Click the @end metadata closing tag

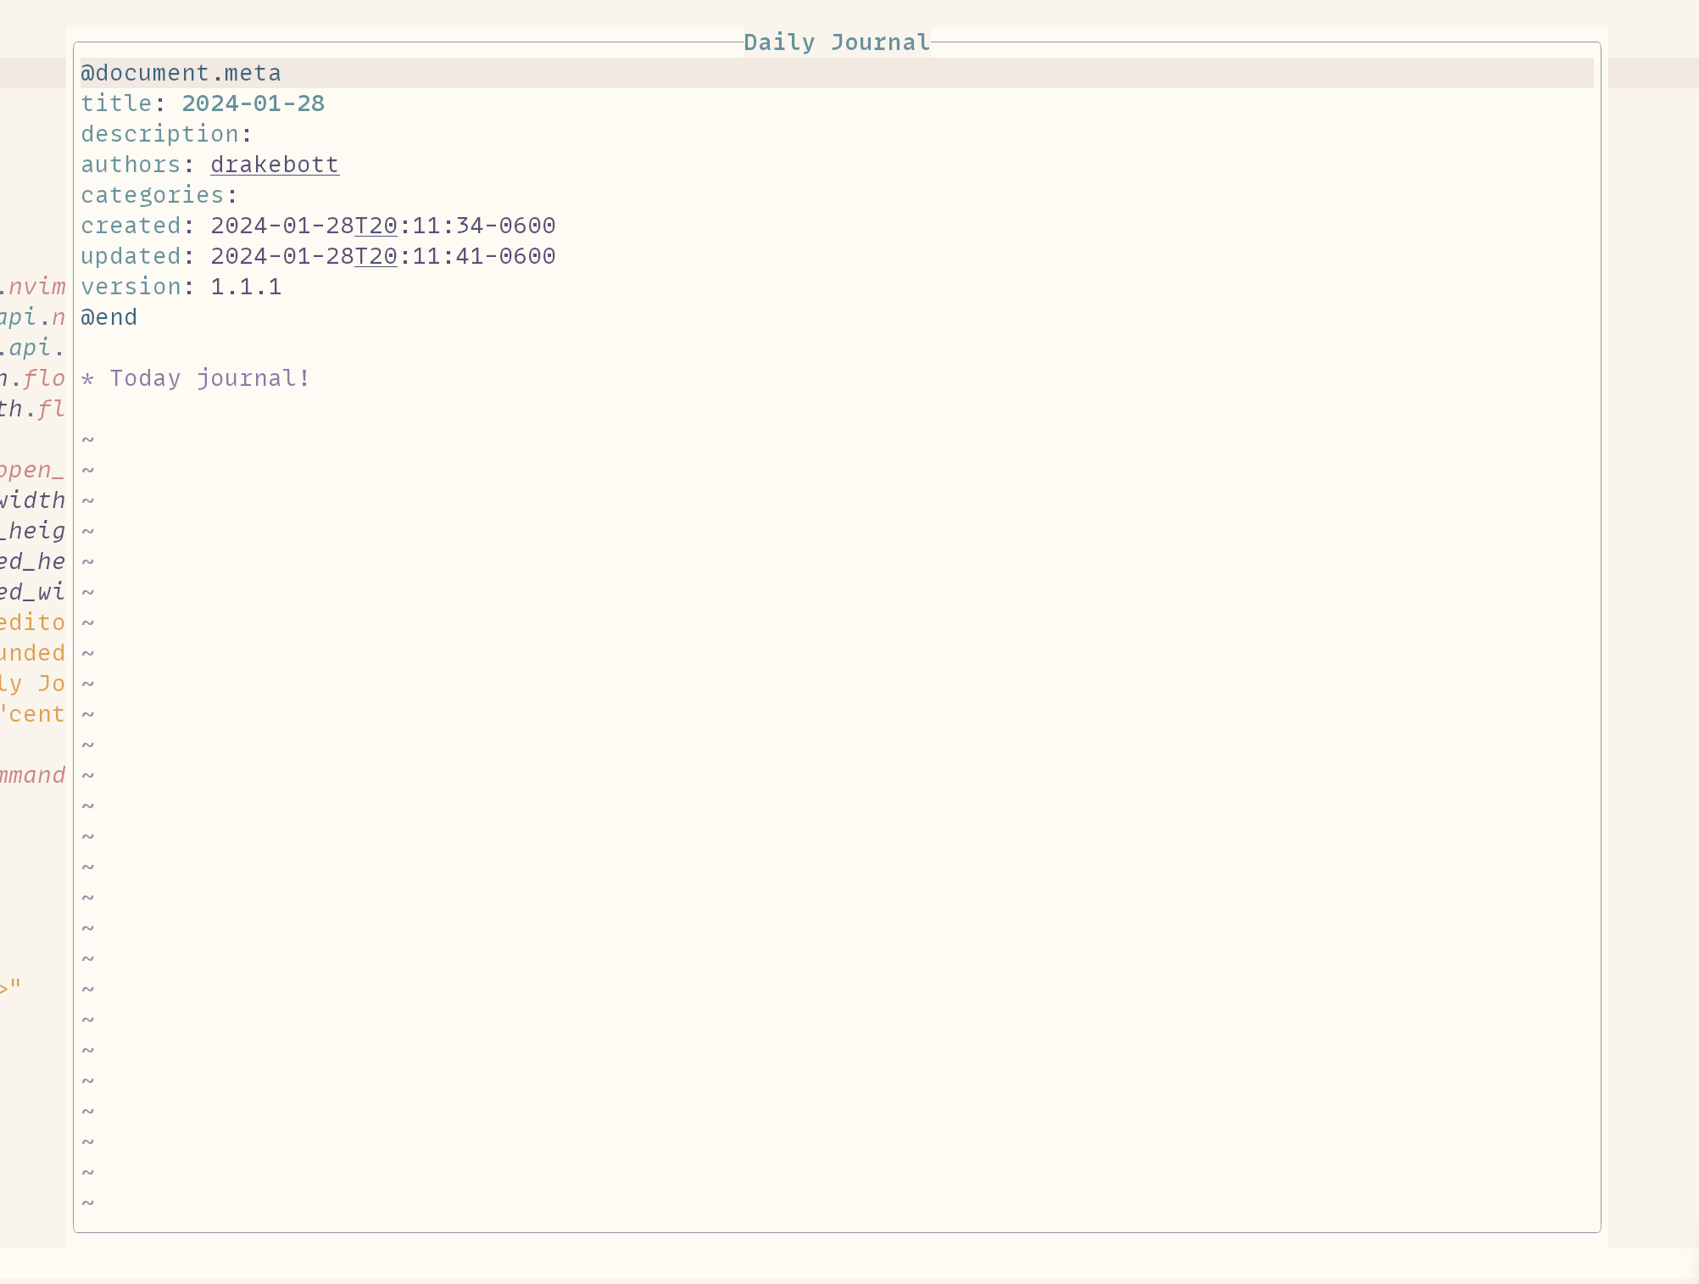point(109,316)
